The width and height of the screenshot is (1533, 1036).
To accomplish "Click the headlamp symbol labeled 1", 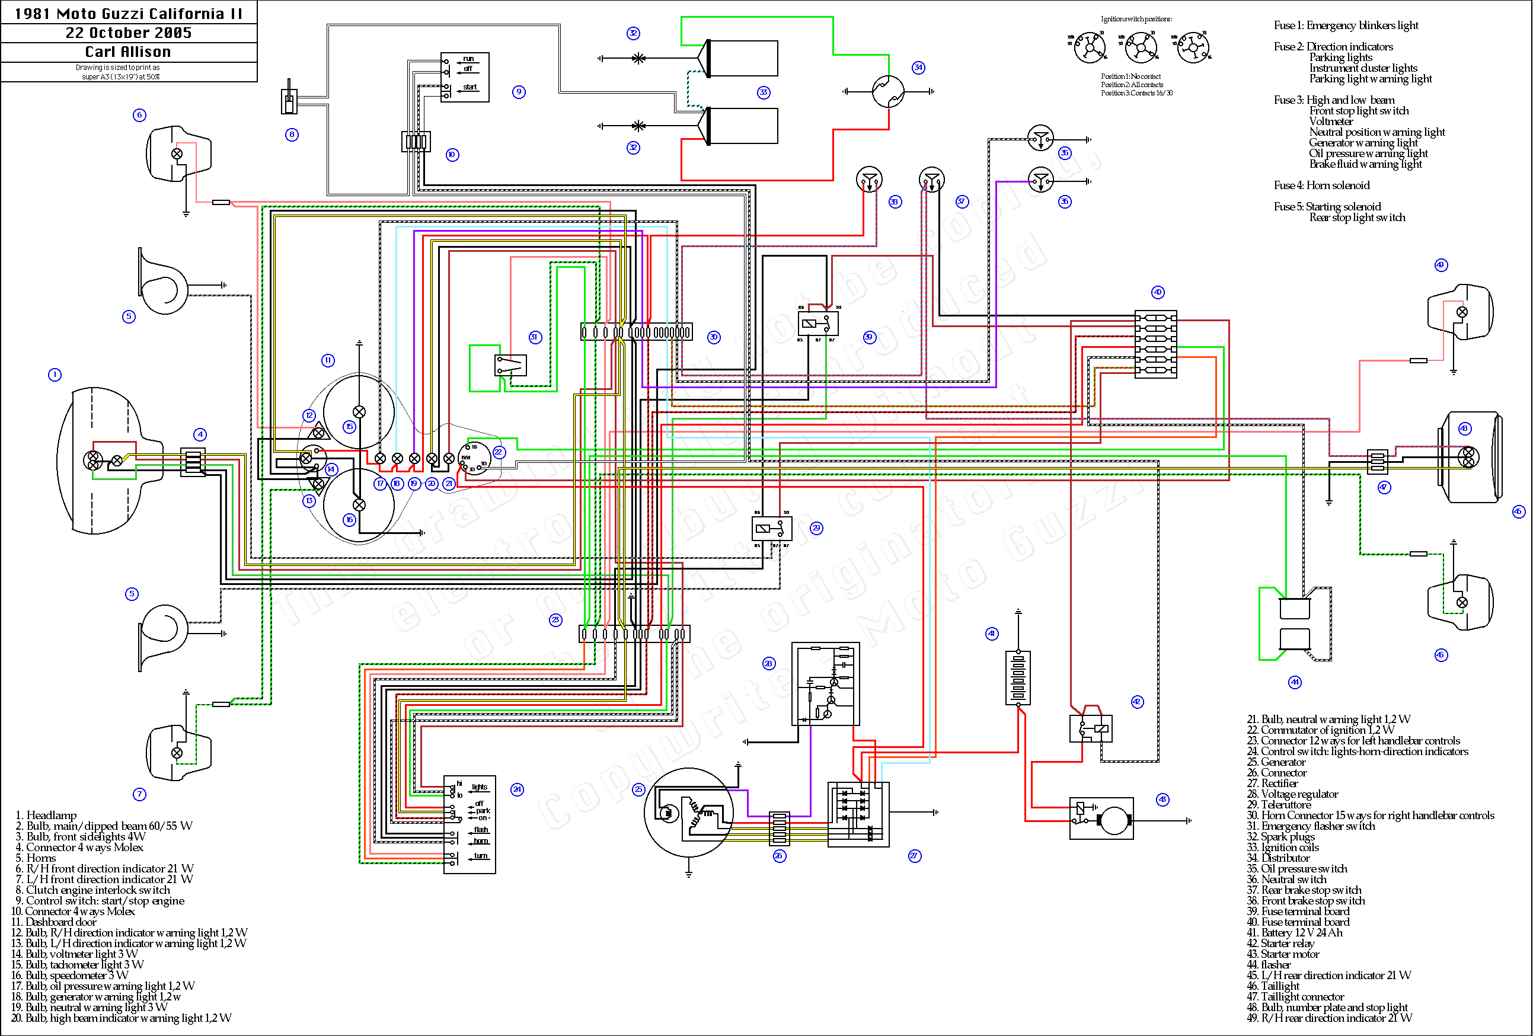I will point(110,461).
